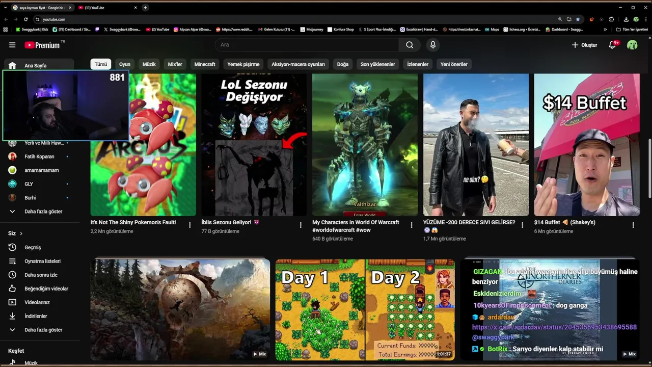Open the Siz section chevron
Screen dimensions: 652x367
point(21,233)
